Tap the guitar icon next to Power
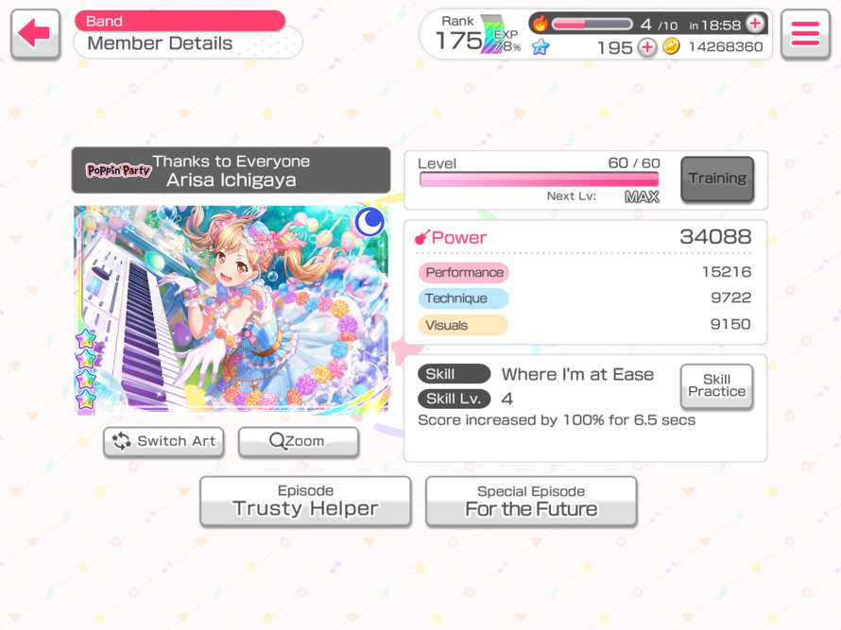 (x=422, y=237)
